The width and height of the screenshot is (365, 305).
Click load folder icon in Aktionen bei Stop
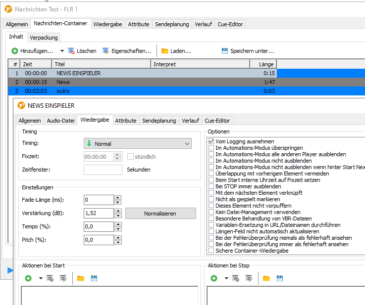(266, 278)
